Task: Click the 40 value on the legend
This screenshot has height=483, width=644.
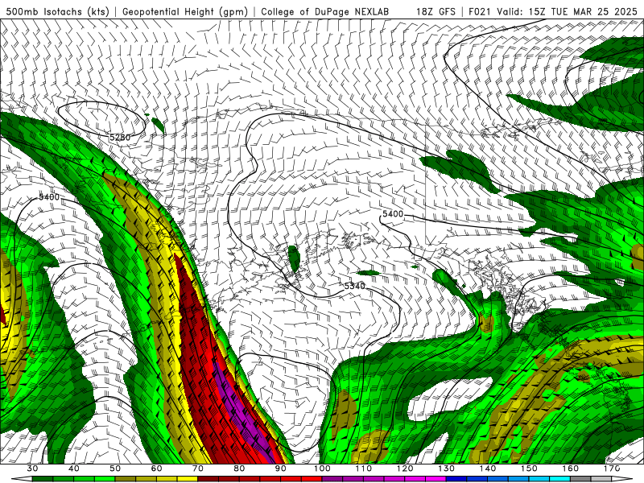Action: pos(74,469)
